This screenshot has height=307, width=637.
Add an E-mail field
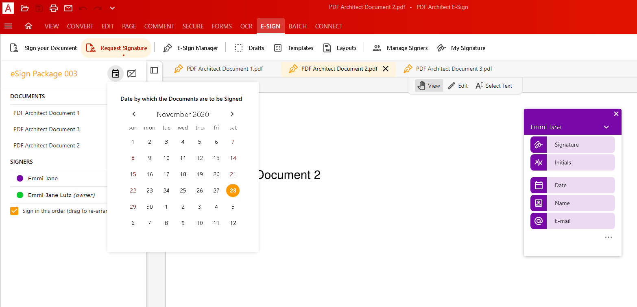coord(573,221)
